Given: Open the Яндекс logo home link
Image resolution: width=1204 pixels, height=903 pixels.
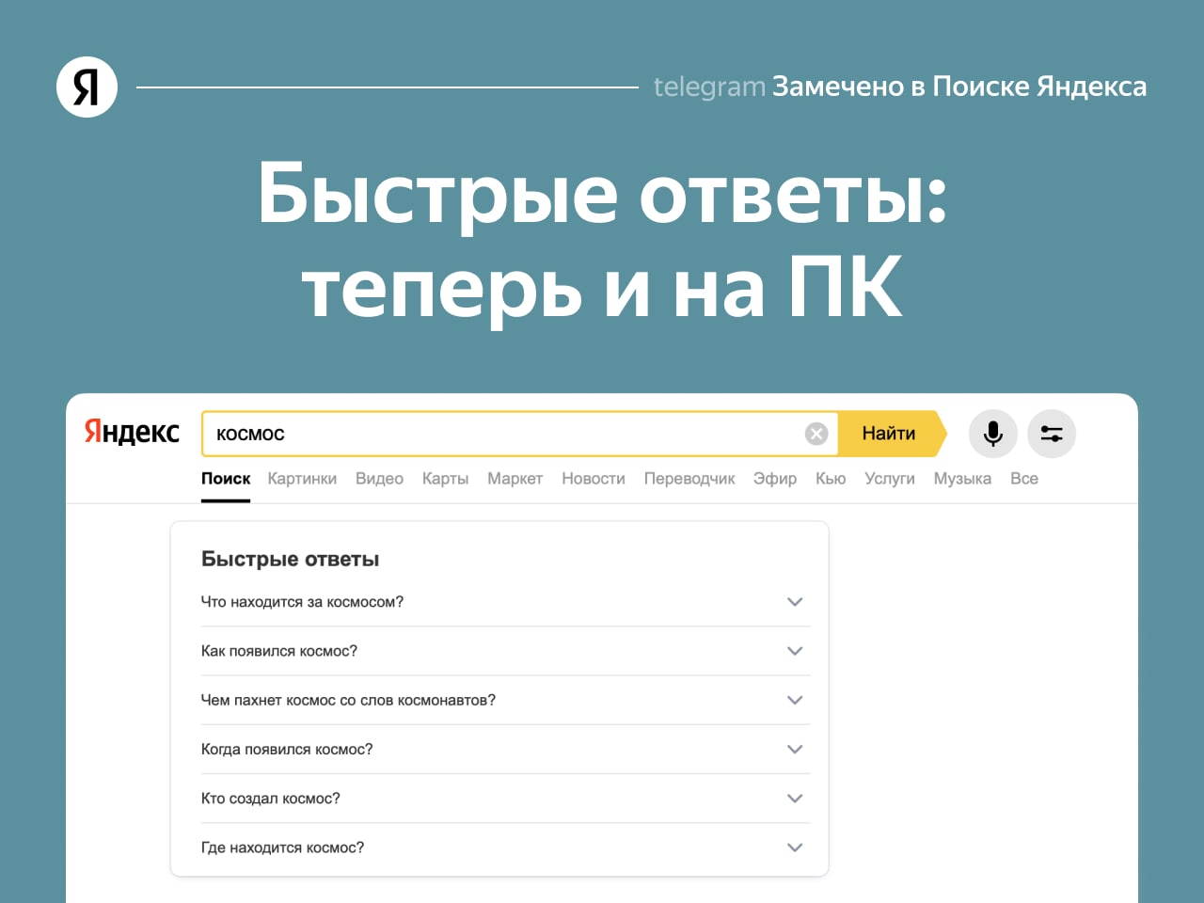Looking at the screenshot, I should tap(132, 432).
